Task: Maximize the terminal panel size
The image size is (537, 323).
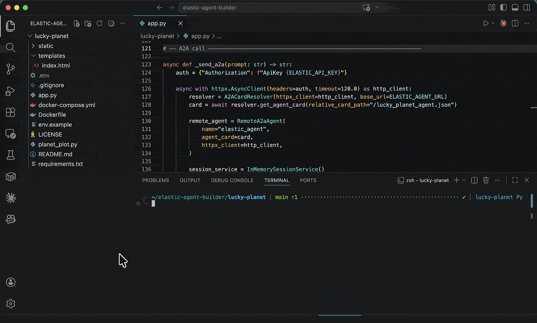Action: (x=515, y=180)
